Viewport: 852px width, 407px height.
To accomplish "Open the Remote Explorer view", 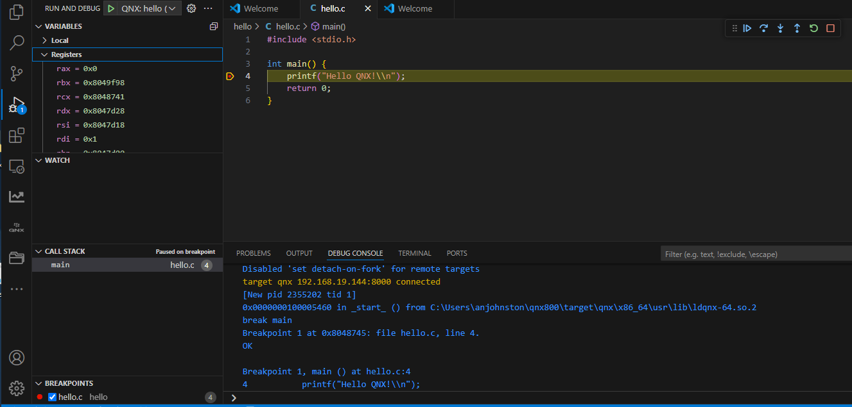I will coord(17,166).
